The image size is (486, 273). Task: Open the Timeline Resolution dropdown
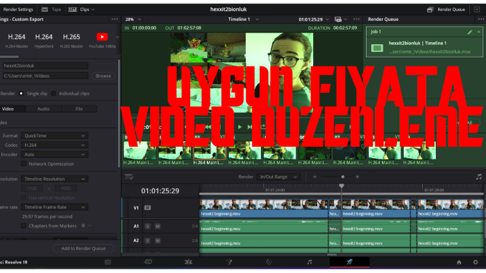(55, 179)
